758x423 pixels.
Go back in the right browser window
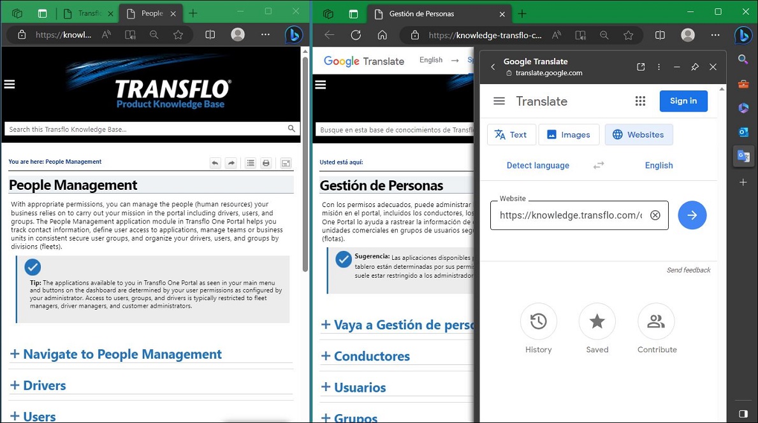click(x=329, y=35)
